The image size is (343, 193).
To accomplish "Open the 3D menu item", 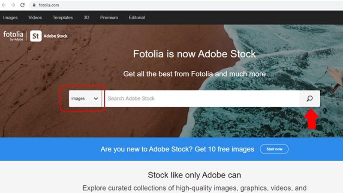I will point(87,18).
